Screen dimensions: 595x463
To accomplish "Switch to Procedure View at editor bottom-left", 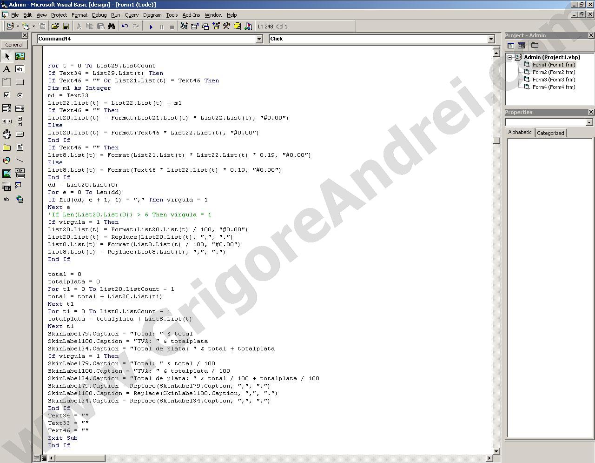I will click(x=37, y=458).
